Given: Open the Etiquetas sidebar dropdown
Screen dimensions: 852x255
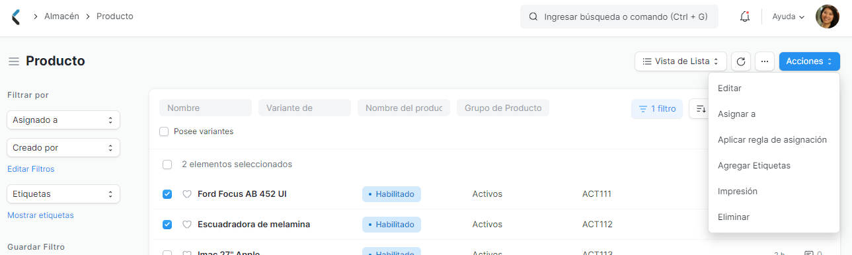Looking at the screenshot, I should pyautogui.click(x=63, y=194).
